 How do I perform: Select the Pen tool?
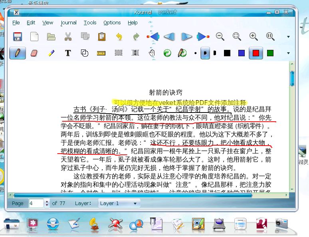[18, 53]
